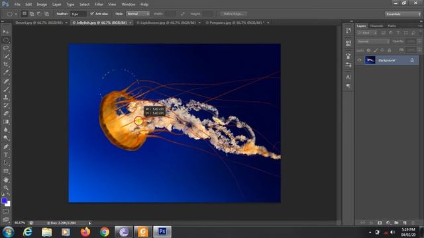Click the New selection mode icon
This screenshot has width=424, height=238.
[x=25, y=14]
